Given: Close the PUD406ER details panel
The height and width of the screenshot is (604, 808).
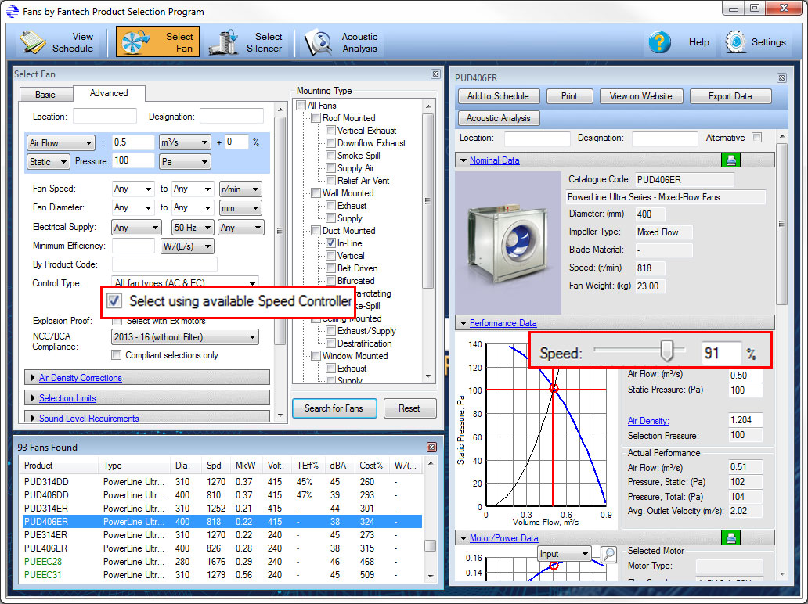Looking at the screenshot, I should pyautogui.click(x=781, y=77).
